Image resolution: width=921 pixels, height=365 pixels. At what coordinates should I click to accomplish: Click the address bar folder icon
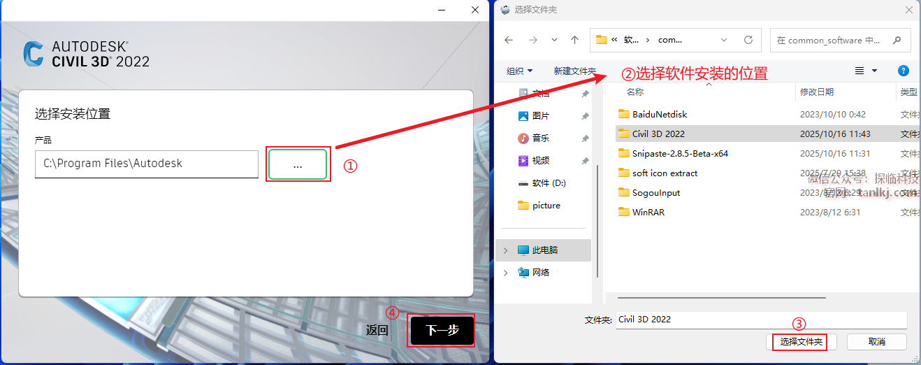tap(601, 40)
